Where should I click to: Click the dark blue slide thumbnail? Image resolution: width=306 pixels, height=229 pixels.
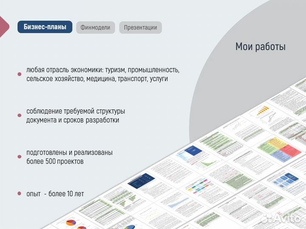click(141, 181)
